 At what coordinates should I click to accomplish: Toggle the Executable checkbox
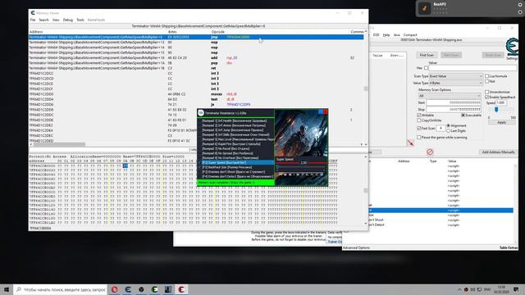pyautogui.click(x=463, y=115)
